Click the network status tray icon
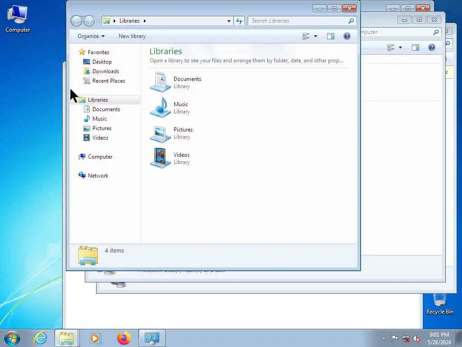The height and width of the screenshot is (347, 462). click(x=406, y=338)
